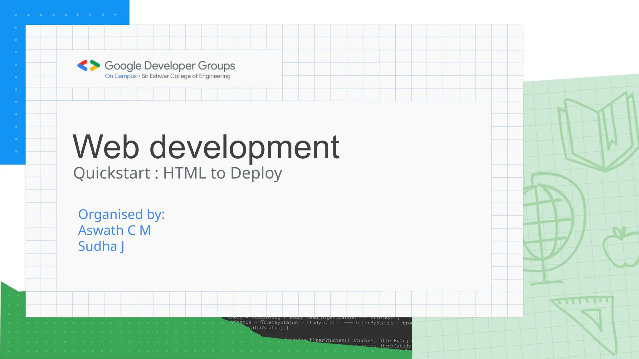This screenshot has width=639, height=359.
Task: Click the red-blue left bracket of logo
Action: point(83,65)
